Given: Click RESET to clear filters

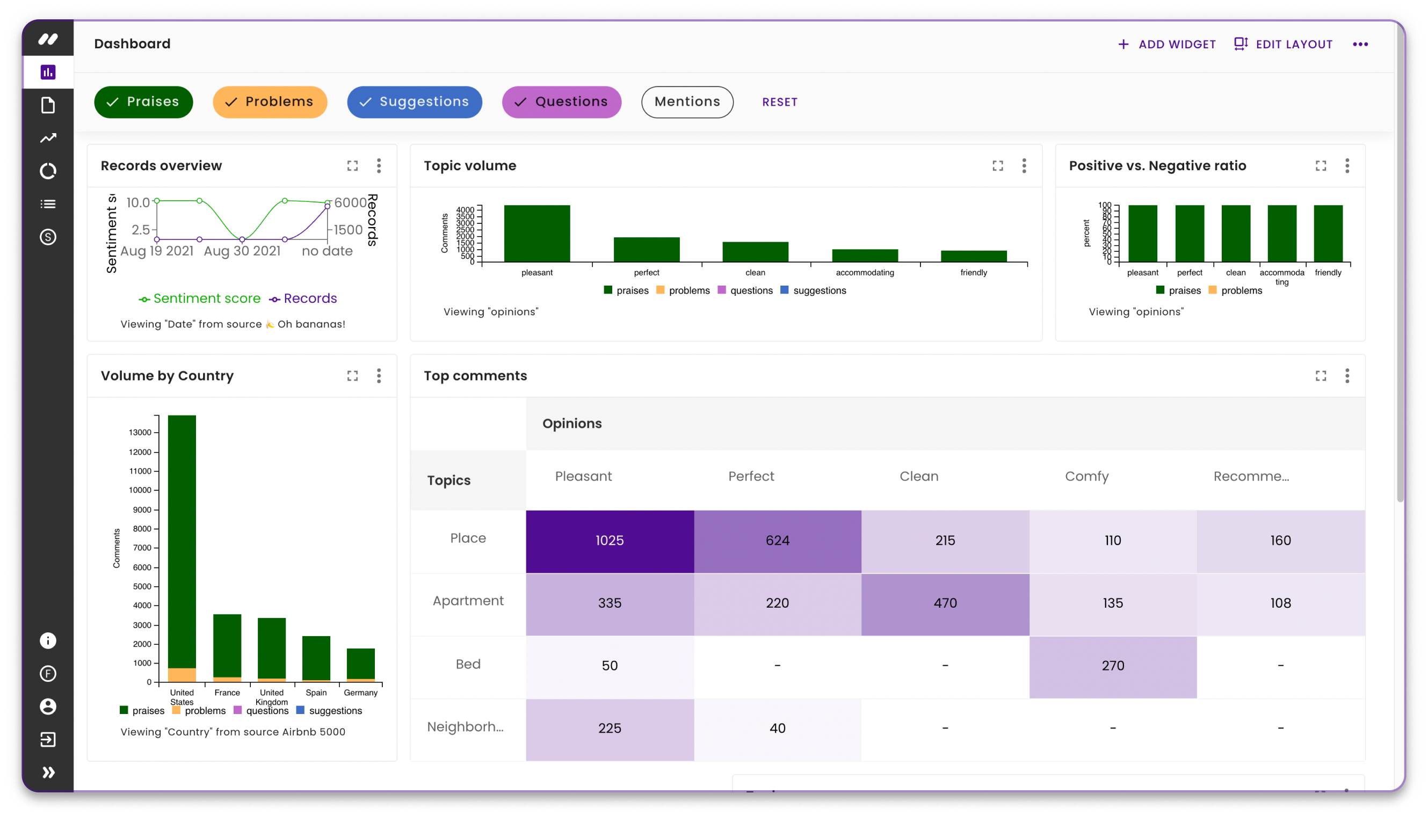Looking at the screenshot, I should 779,102.
